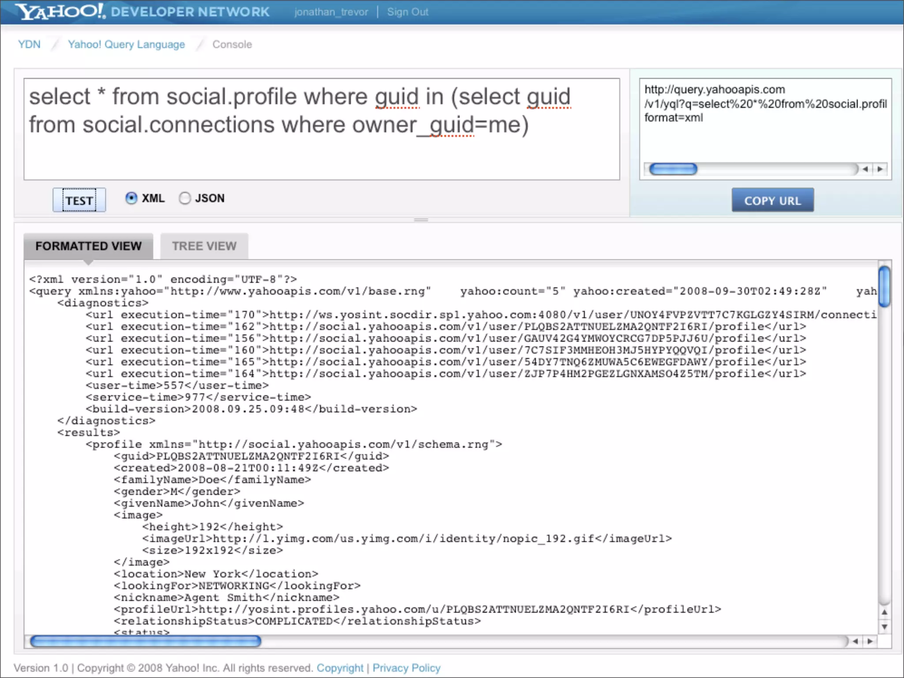Click the yahoo:count="5" attribute text
The image size is (904, 678).
point(513,291)
